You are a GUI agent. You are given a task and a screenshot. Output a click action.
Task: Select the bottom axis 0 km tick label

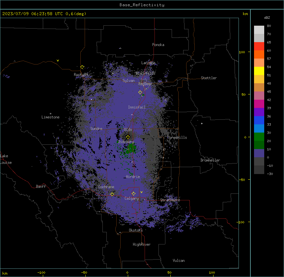point(127,272)
